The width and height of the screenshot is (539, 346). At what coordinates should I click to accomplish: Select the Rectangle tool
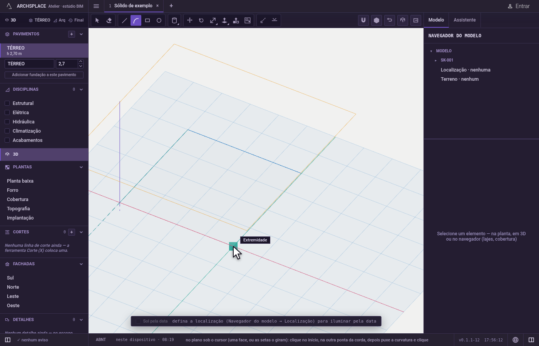point(147,20)
